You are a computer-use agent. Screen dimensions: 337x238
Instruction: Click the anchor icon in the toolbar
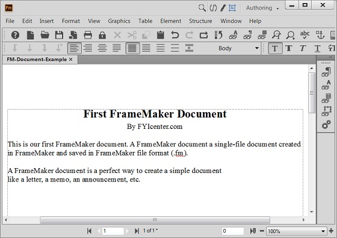320,35
